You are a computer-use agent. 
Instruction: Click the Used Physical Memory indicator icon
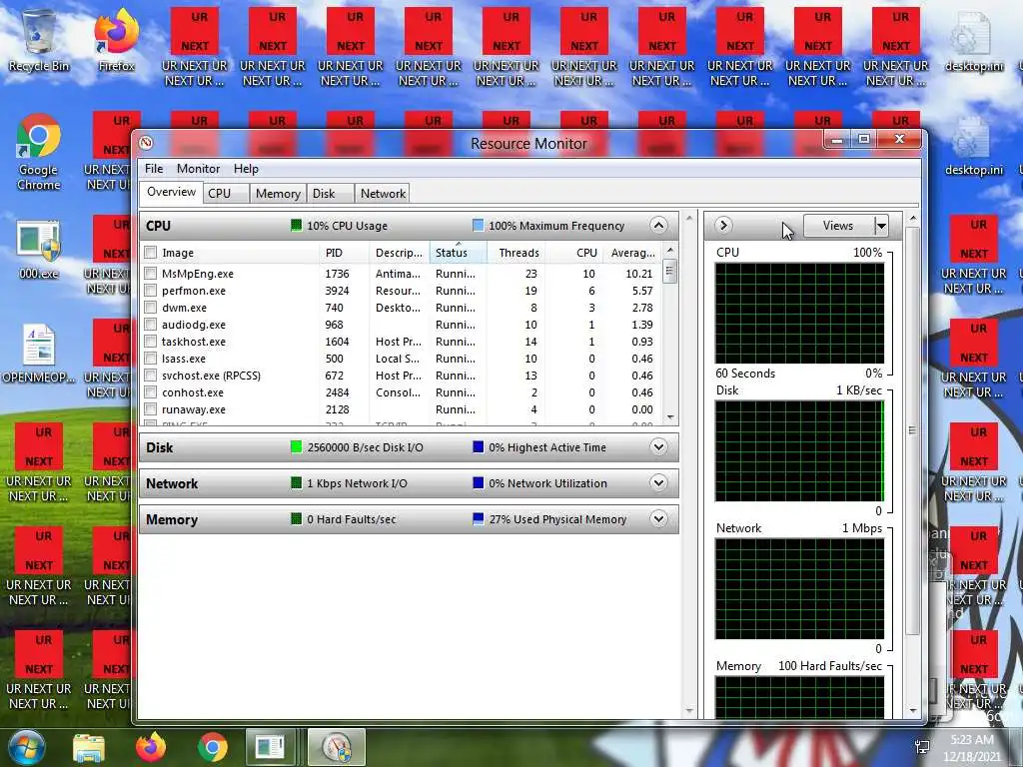[479, 518]
